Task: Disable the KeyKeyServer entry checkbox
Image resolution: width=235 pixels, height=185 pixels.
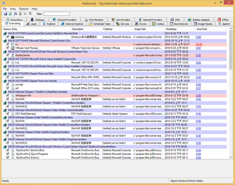Action: coord(8,55)
